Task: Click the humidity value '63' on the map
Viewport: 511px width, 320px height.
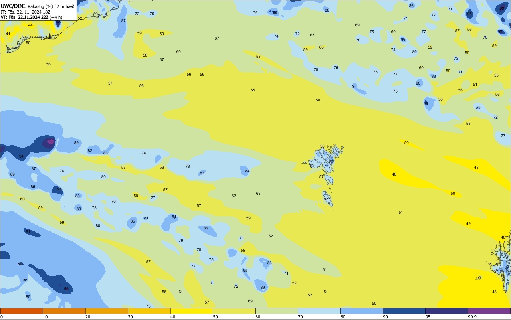Action: point(258,194)
